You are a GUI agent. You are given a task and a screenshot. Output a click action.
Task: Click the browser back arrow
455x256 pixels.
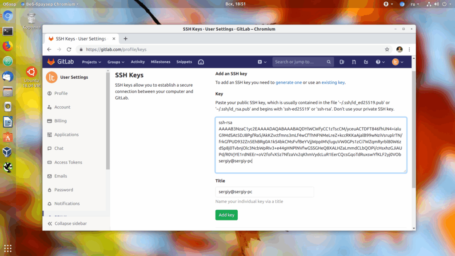49,49
